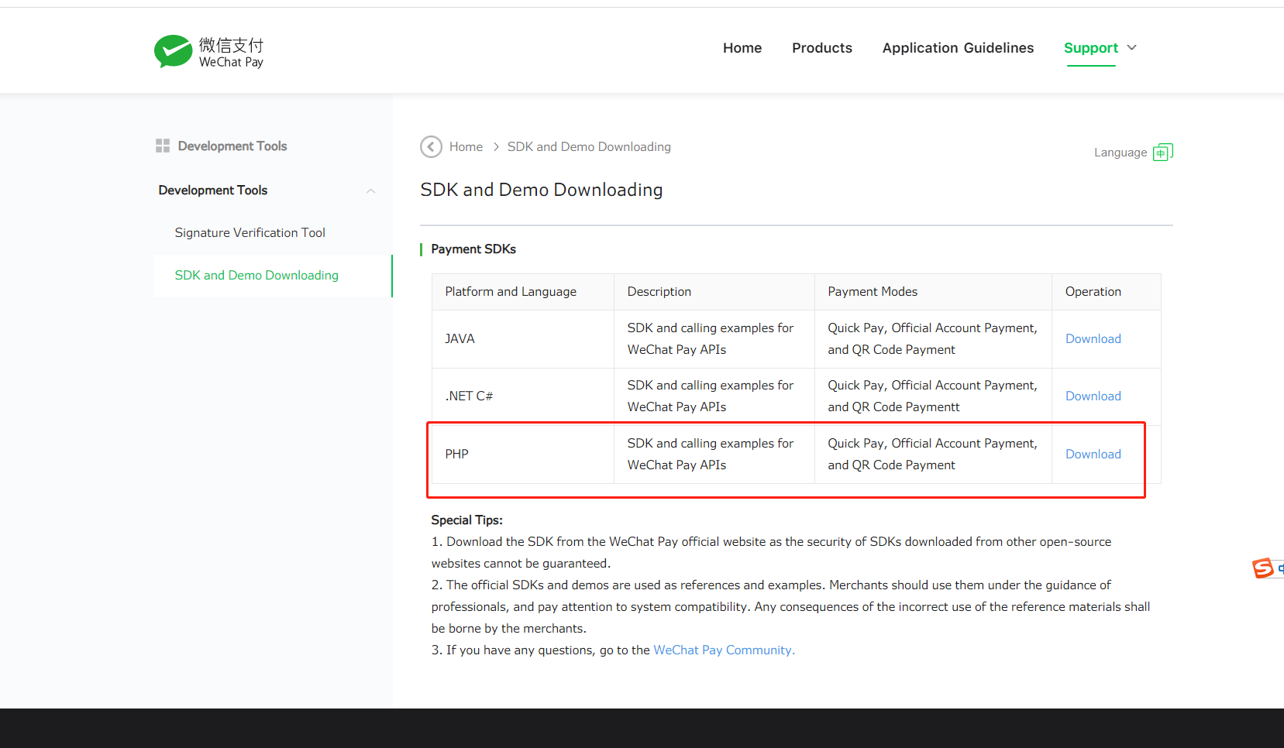This screenshot has width=1284, height=748.
Task: Download the .NET C# SDK
Action: [1093, 396]
